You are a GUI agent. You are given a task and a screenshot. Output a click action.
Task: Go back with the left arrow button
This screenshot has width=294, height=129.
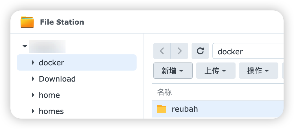(162, 51)
